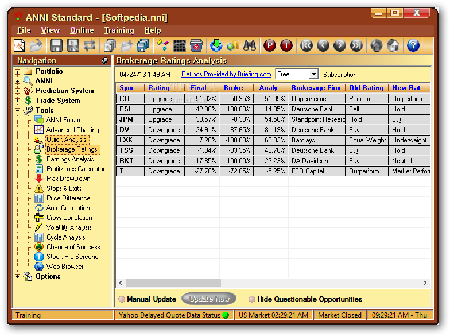Viewport: 450px width, 336px height.
Task: Click the up arrow round icon
Action: pos(377,46)
